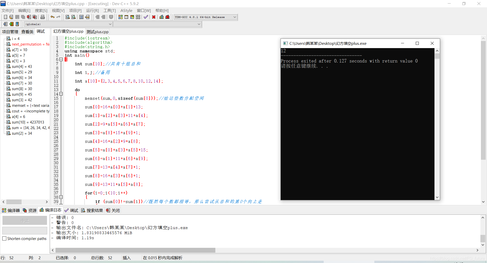This screenshot has width=487, height=263.
Task: Open the 资源 bottom tab
Action: click(30, 210)
